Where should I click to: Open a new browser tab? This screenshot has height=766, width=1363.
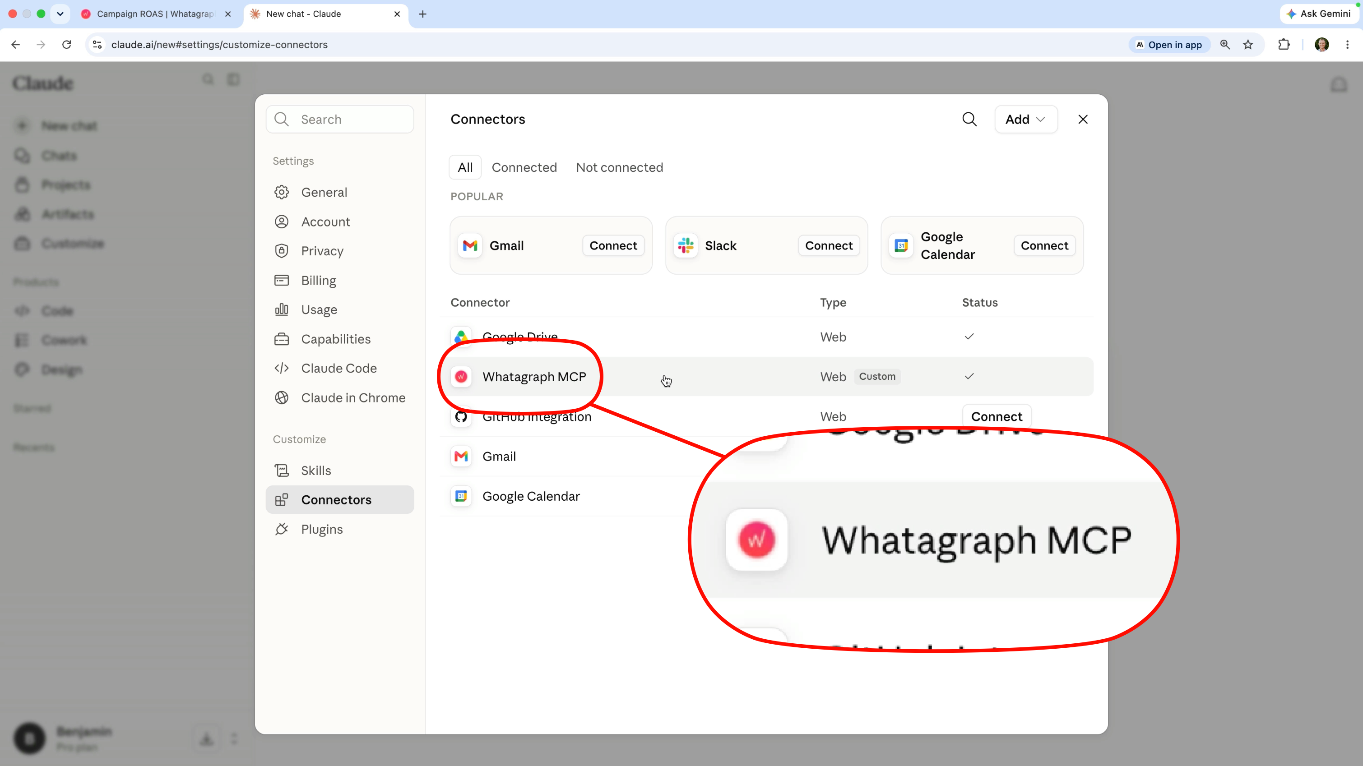tap(423, 14)
